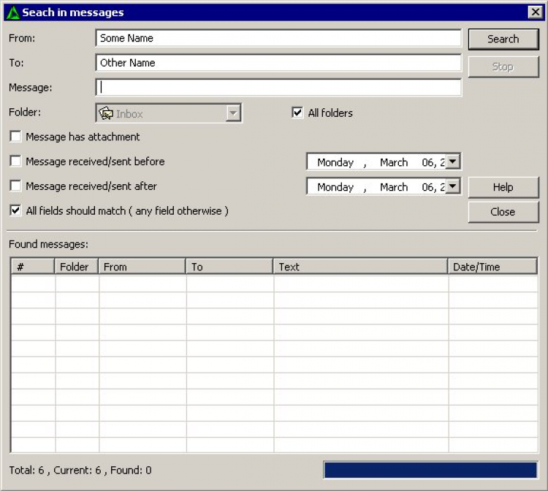Toggle Message received/sent before checkbox
This screenshot has width=548, height=491.
[x=15, y=161]
